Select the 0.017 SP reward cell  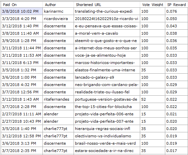point(177,151)
